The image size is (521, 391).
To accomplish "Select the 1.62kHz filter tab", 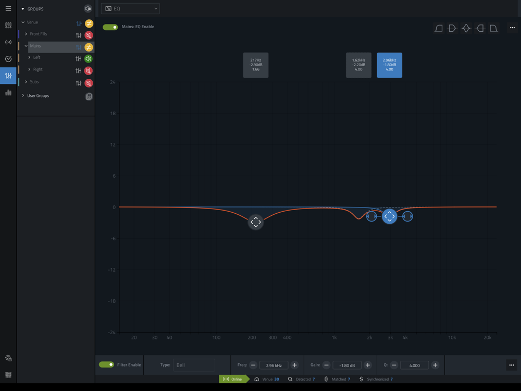I will pos(358,65).
